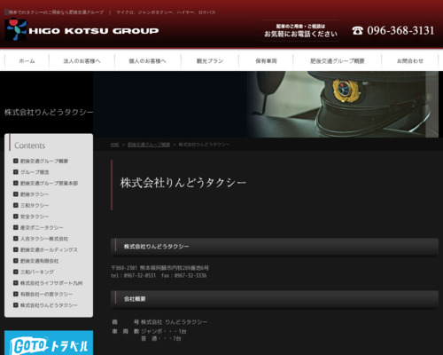Click the ジャンボ・・・1台 text
The width and height of the screenshot is (443, 355).
[x=163, y=331]
